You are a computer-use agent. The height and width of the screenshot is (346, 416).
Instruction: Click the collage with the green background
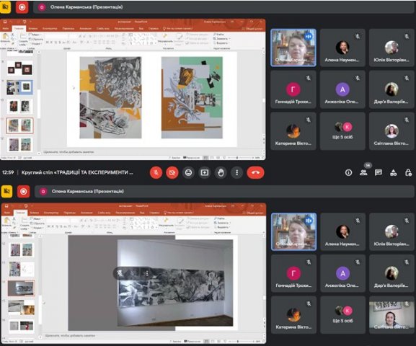pyautogui.click(x=192, y=97)
